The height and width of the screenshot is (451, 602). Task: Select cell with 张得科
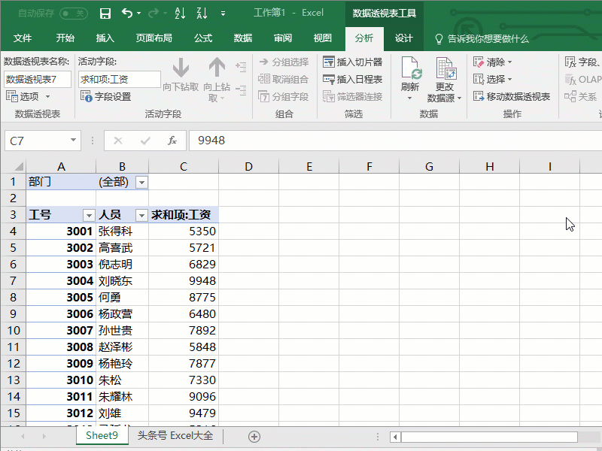pyautogui.click(x=122, y=232)
